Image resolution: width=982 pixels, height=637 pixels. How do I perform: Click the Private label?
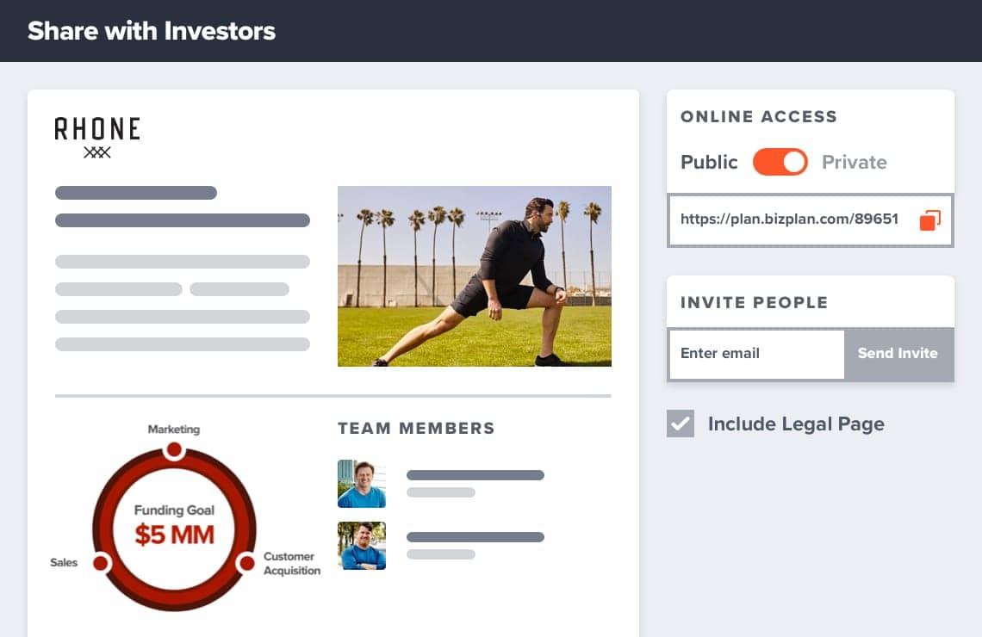coord(854,162)
